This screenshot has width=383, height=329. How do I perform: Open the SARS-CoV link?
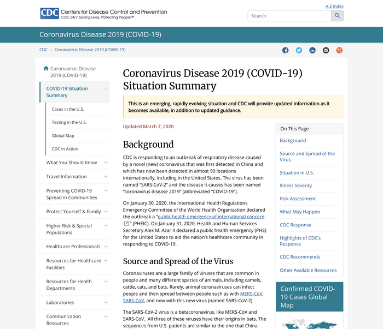pos(134,301)
